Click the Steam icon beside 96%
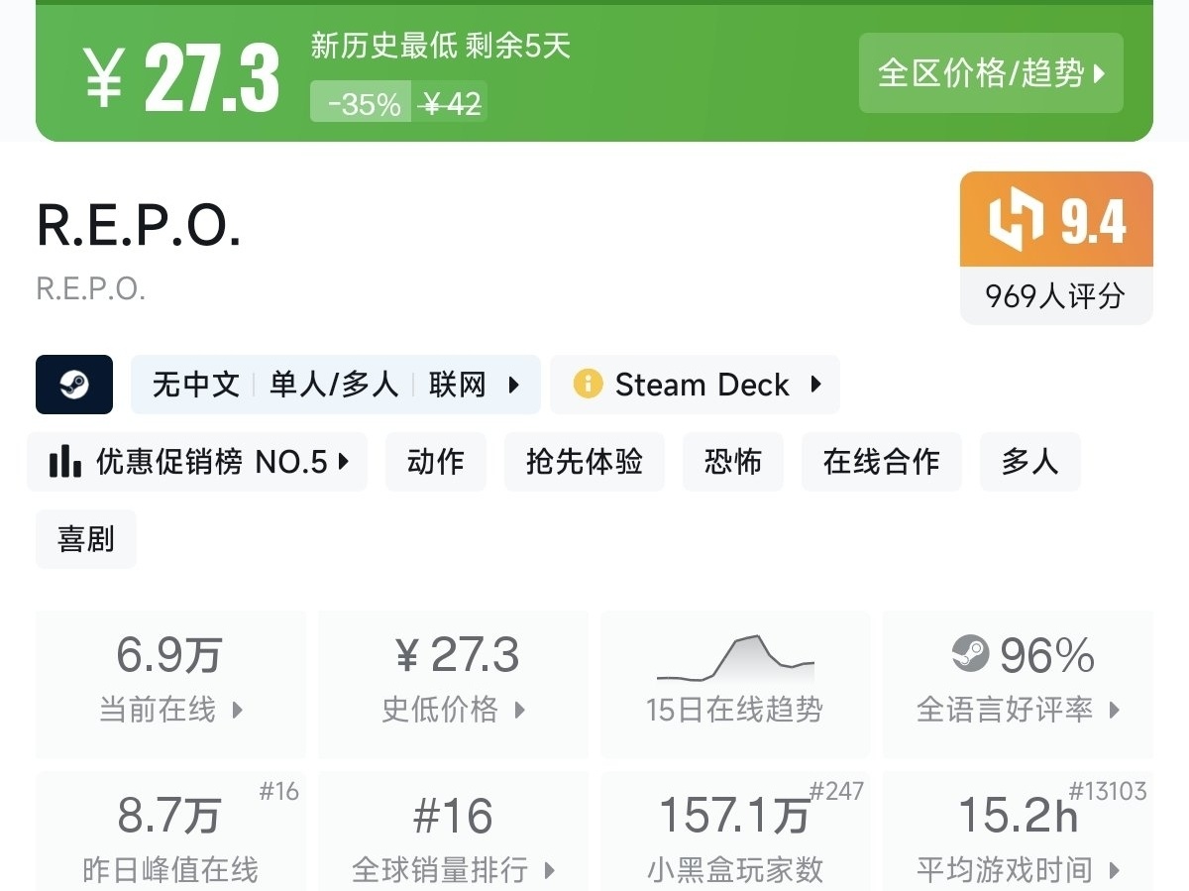 click(x=970, y=655)
